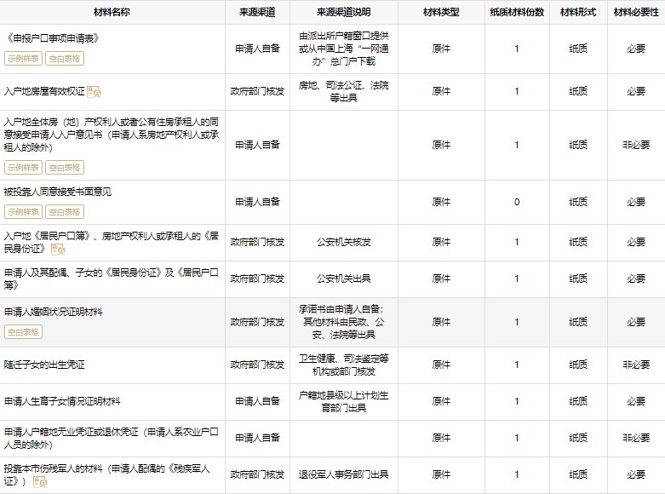This screenshot has height=494, width=665.
Task: Open 示例样表 for 《申报户口事项申请表》
Action: tap(23, 59)
